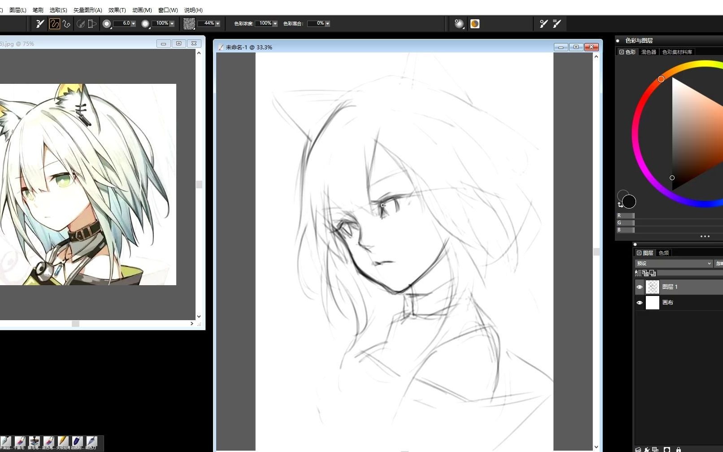Switch to the 色彩集材料库 tab
The height and width of the screenshot is (452, 723).
tap(677, 52)
